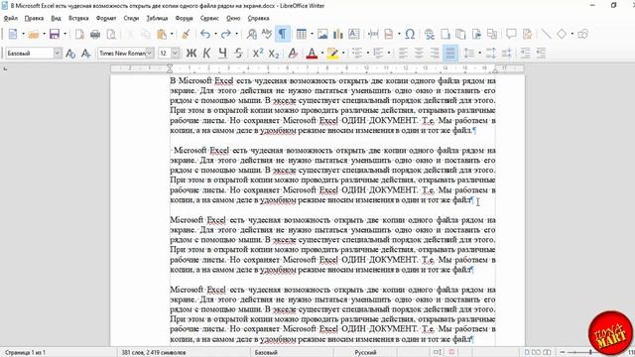This screenshot has height=357, width=635.
Task: Open paragraph style dropdown Базовый
Action: point(58,53)
